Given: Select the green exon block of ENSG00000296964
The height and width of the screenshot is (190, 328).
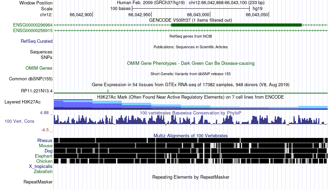Looking at the screenshot, I should (x=237, y=25).
